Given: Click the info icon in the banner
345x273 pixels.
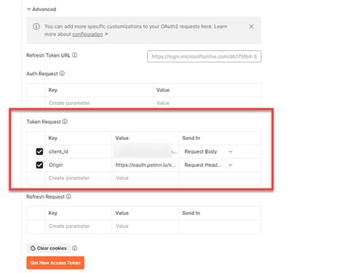Looking at the screenshot, I should pyautogui.click(x=36, y=26).
